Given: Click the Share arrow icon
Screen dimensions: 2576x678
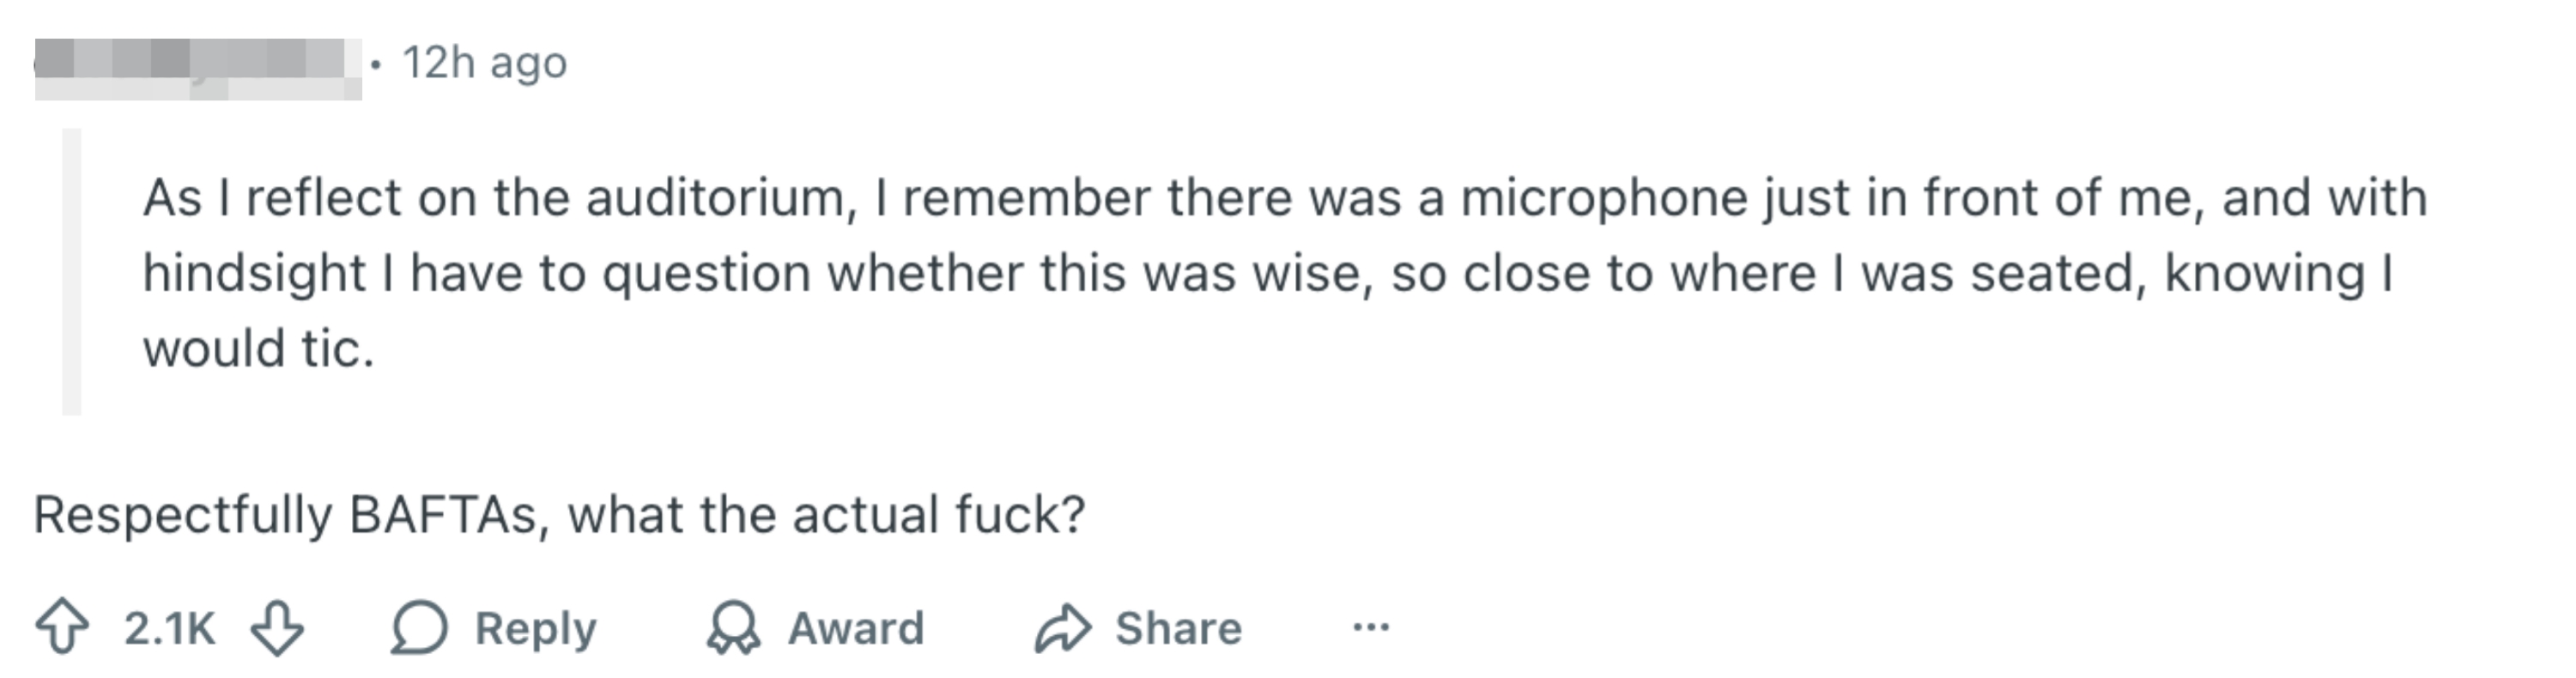Looking at the screenshot, I should coord(1062,627).
